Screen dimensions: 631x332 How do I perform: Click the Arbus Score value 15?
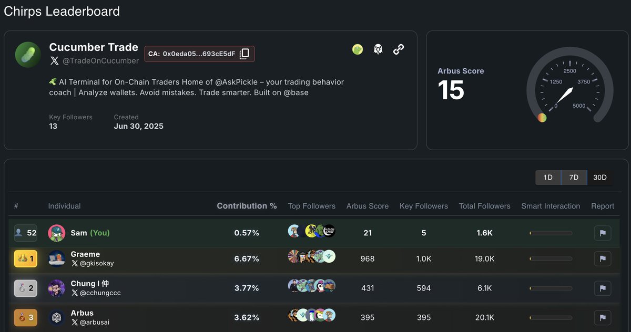[x=451, y=90]
